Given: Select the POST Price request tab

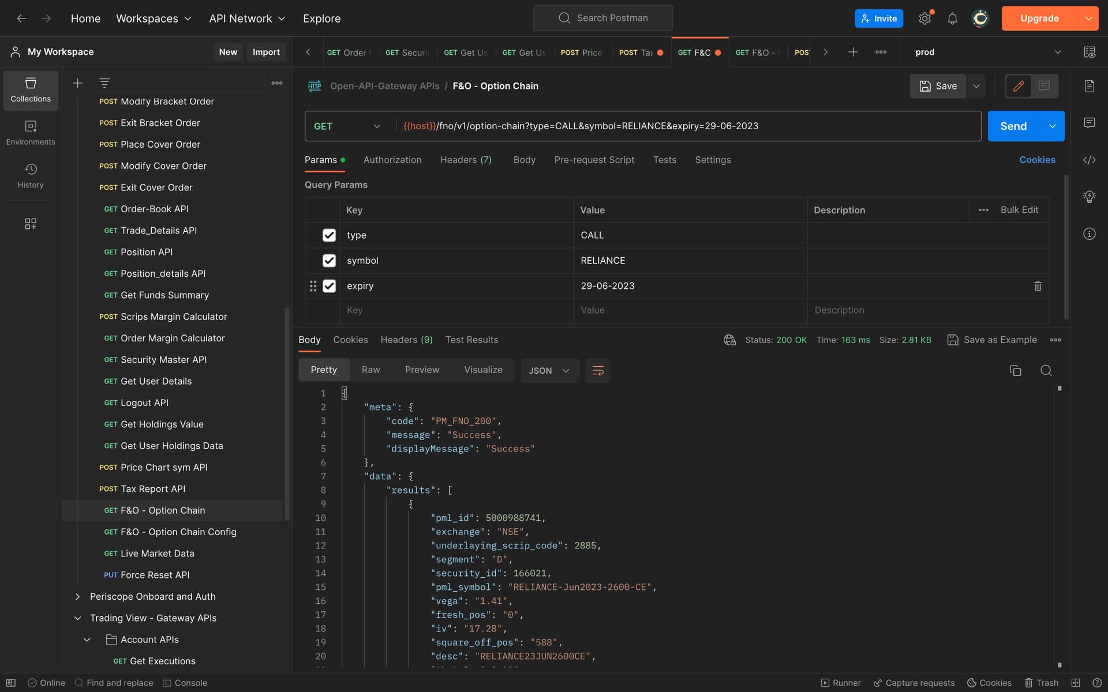Looking at the screenshot, I should (x=582, y=52).
